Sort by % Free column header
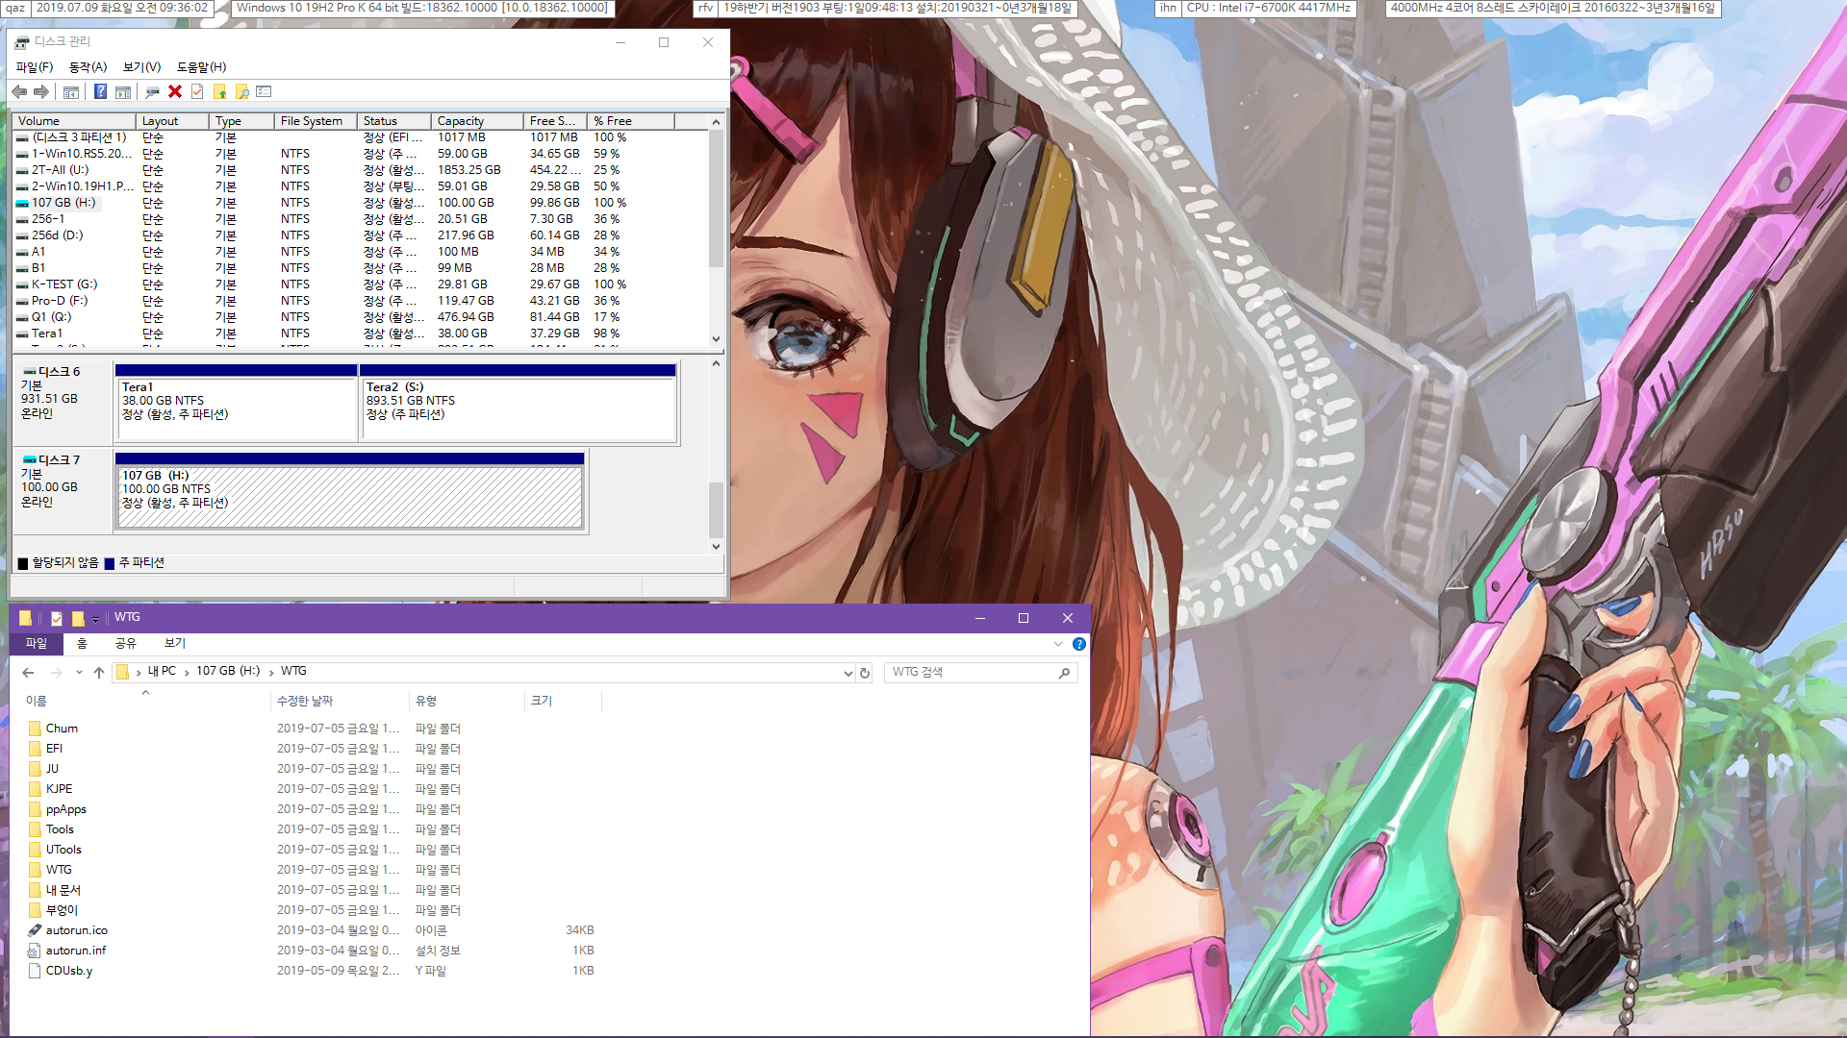Image resolution: width=1847 pixels, height=1038 pixels. point(630,121)
